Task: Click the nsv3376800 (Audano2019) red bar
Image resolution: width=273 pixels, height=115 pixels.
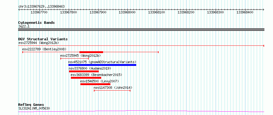Action: [84, 71]
